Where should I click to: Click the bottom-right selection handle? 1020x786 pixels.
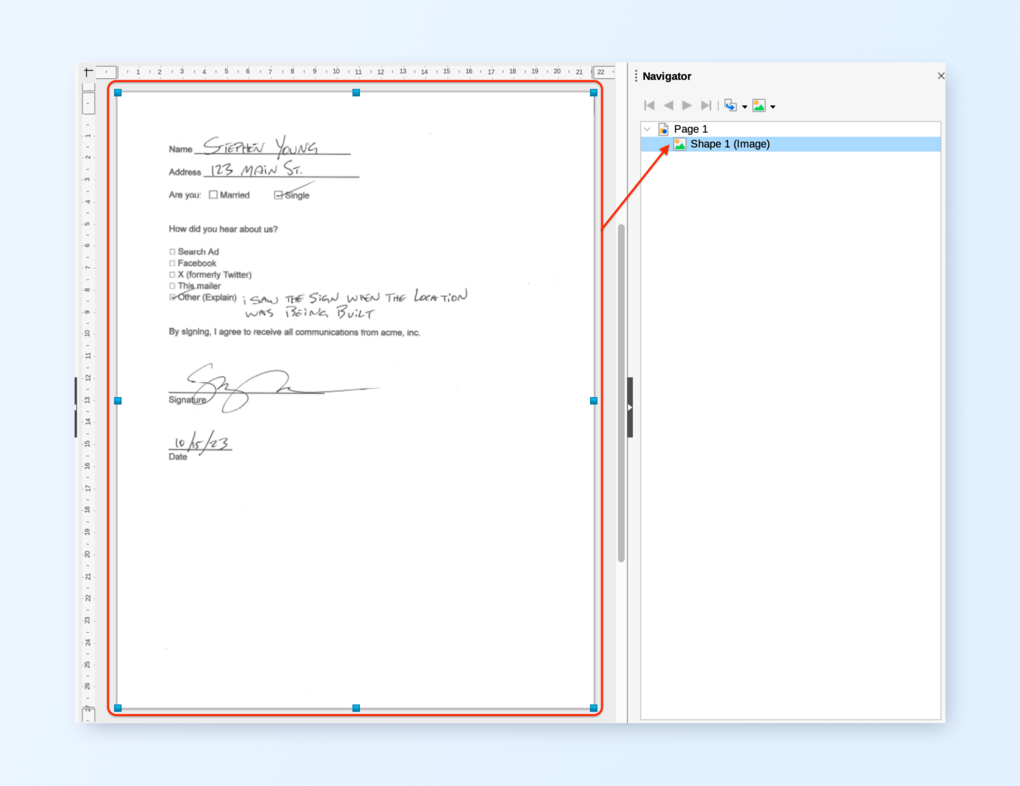coord(593,708)
